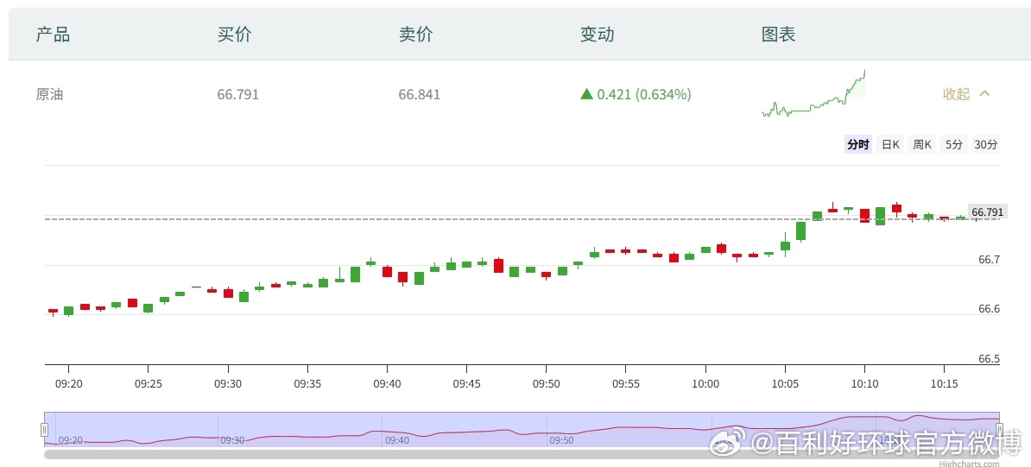The image size is (1031, 467).
Task: Click the 10:15 time axis label
Action: point(944,382)
